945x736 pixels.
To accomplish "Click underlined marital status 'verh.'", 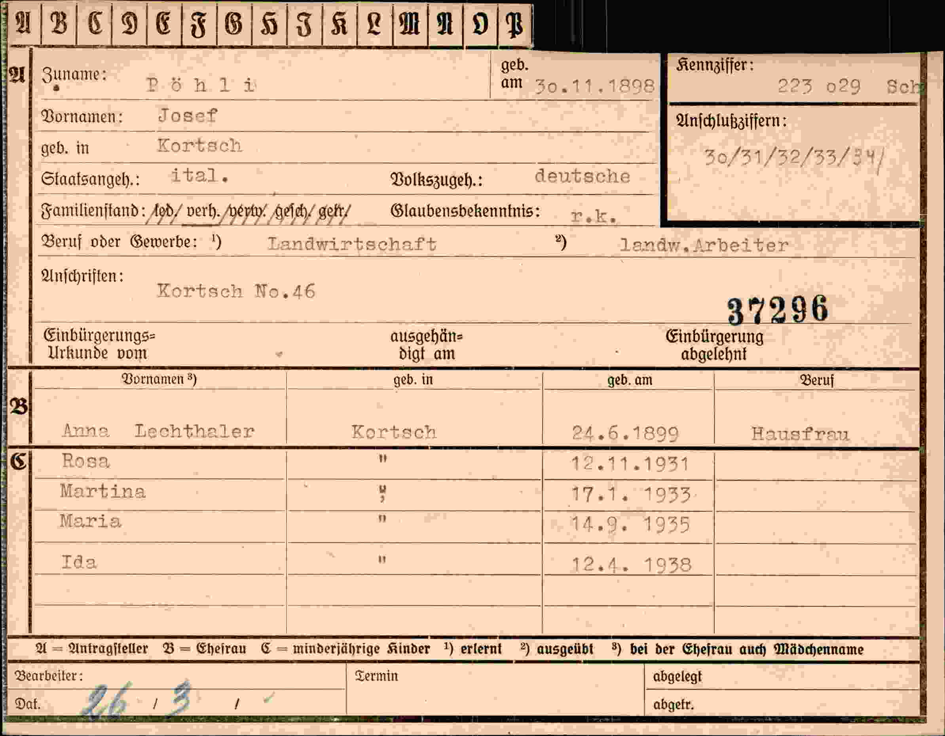I will pyautogui.click(x=203, y=211).
